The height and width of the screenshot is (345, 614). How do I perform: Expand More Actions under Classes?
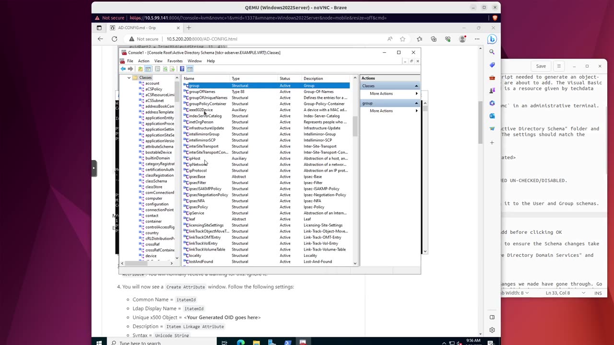390,93
